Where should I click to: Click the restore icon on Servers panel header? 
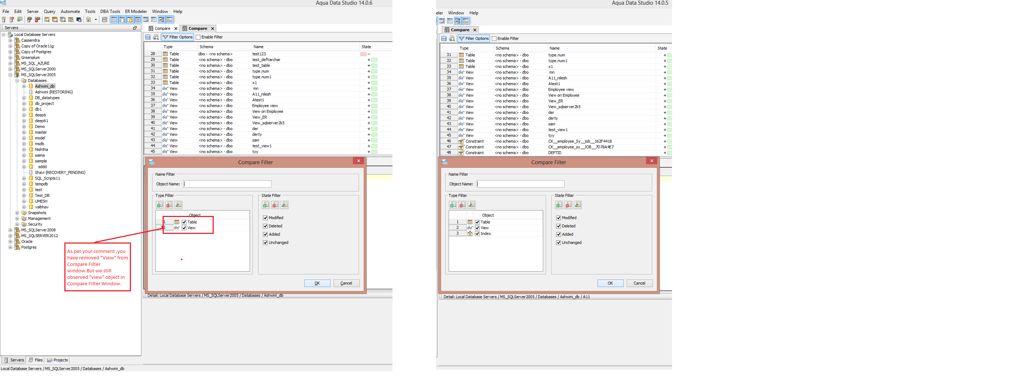coord(135,28)
